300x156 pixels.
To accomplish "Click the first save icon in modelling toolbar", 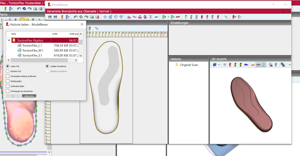I will point(50,17).
